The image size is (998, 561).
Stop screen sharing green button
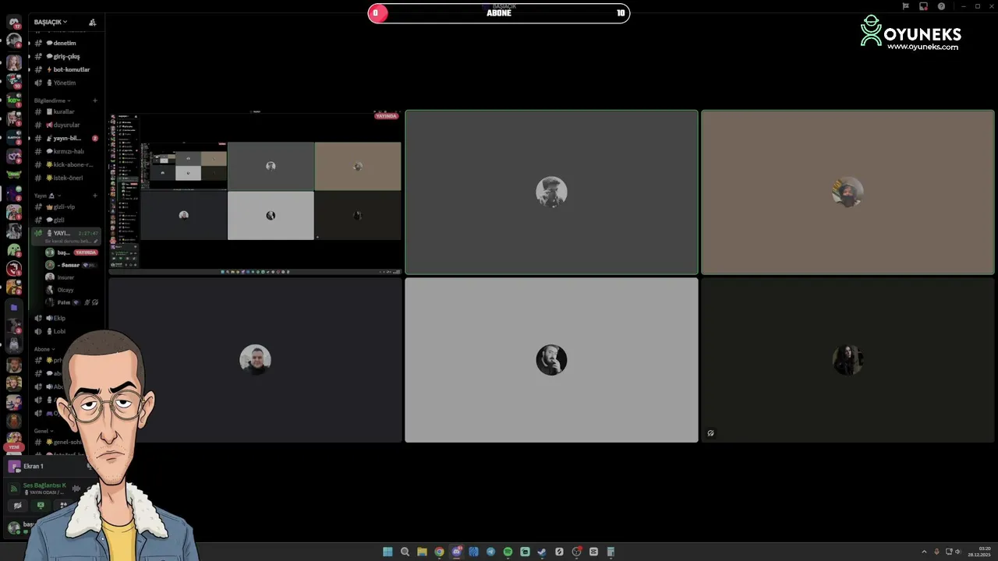[41, 506]
